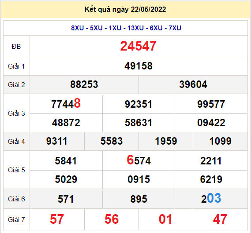The image size is (251, 233).
Task: Click the Giải 2 label
Action: pyautogui.click(x=16, y=85)
